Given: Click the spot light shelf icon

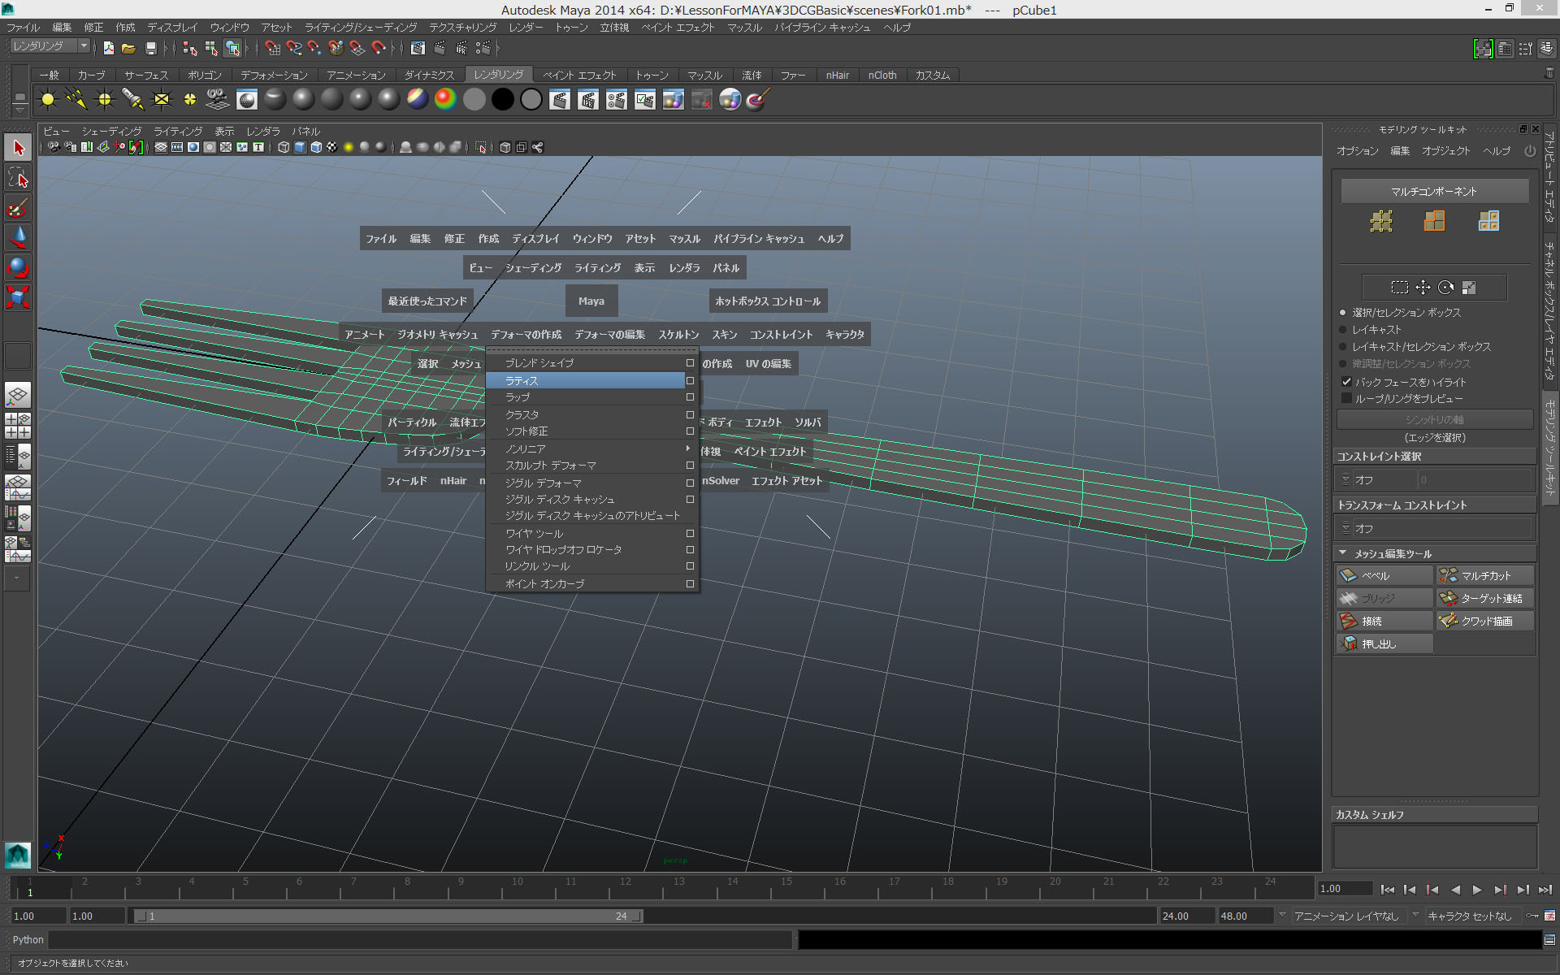Looking at the screenshot, I should (133, 99).
